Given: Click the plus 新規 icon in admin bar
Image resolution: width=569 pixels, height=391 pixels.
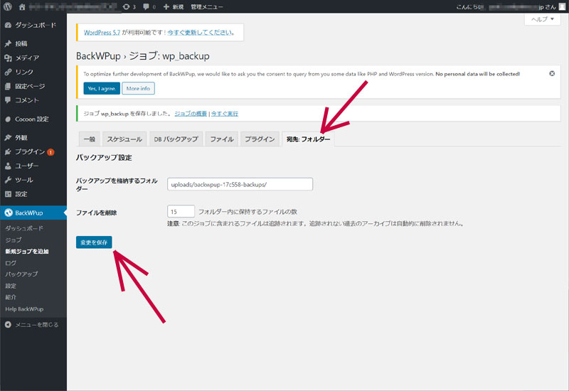Looking at the screenshot, I should point(166,6).
